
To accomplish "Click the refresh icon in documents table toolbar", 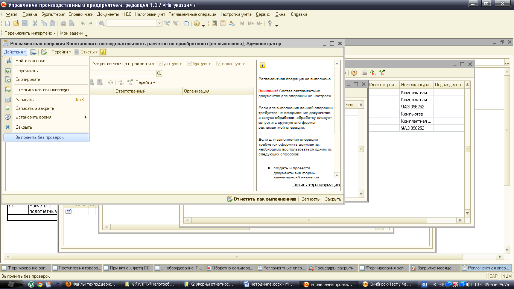I will 111,82.
